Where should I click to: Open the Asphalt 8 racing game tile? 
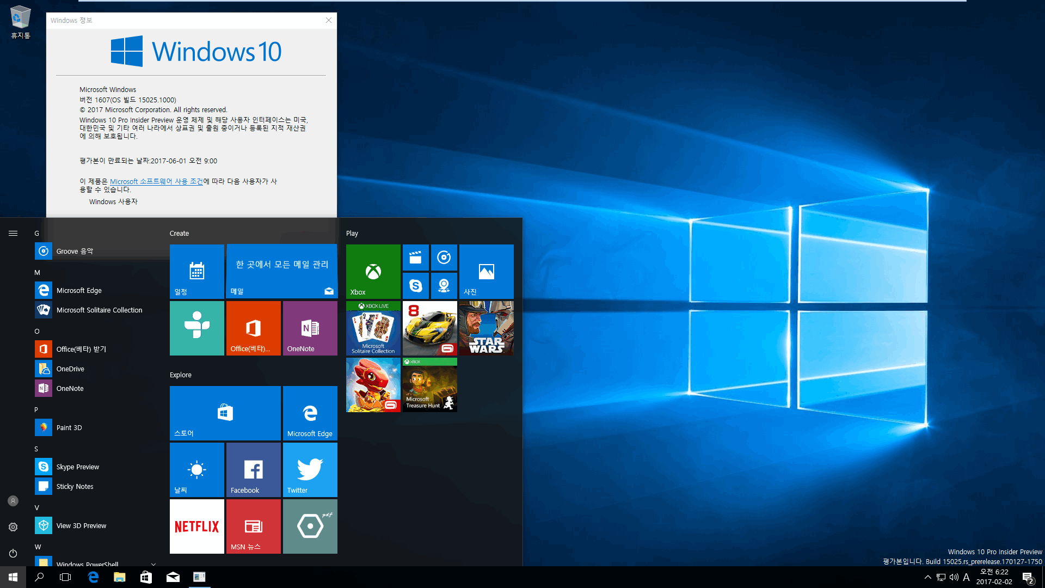coord(430,328)
